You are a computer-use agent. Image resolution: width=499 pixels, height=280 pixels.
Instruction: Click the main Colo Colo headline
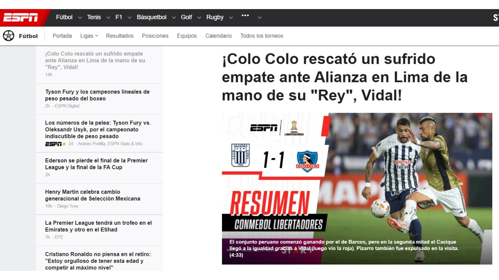point(345,77)
